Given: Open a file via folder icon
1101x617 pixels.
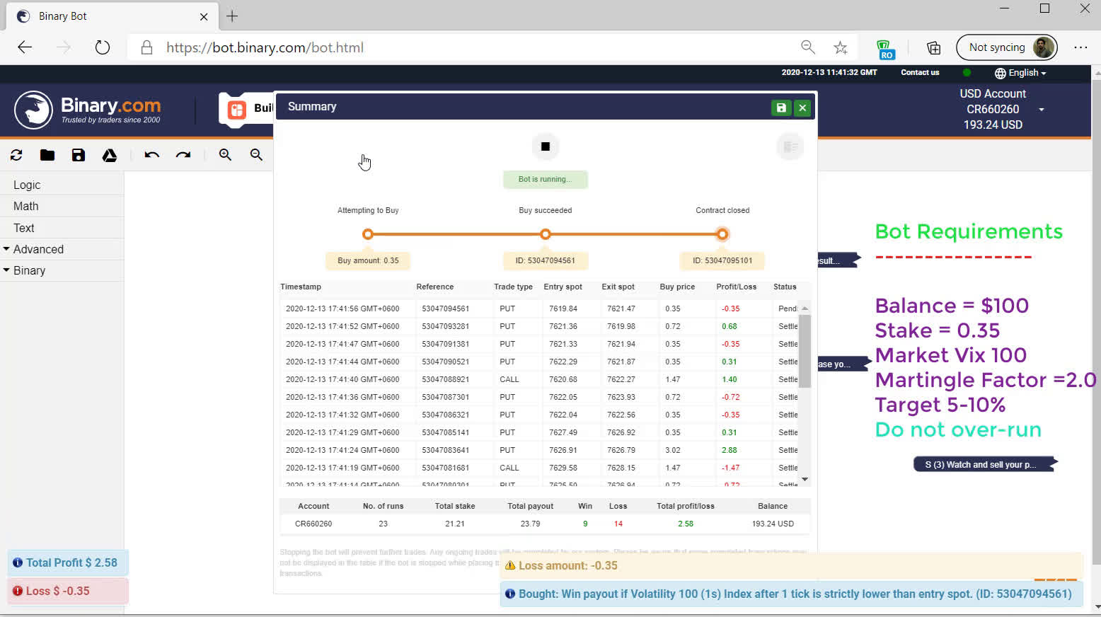Looking at the screenshot, I should 47,155.
